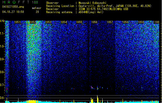The image size is (162, 103).
Task: Click the HROFFT 1.0.0 title text
Action: (x=20, y=2)
